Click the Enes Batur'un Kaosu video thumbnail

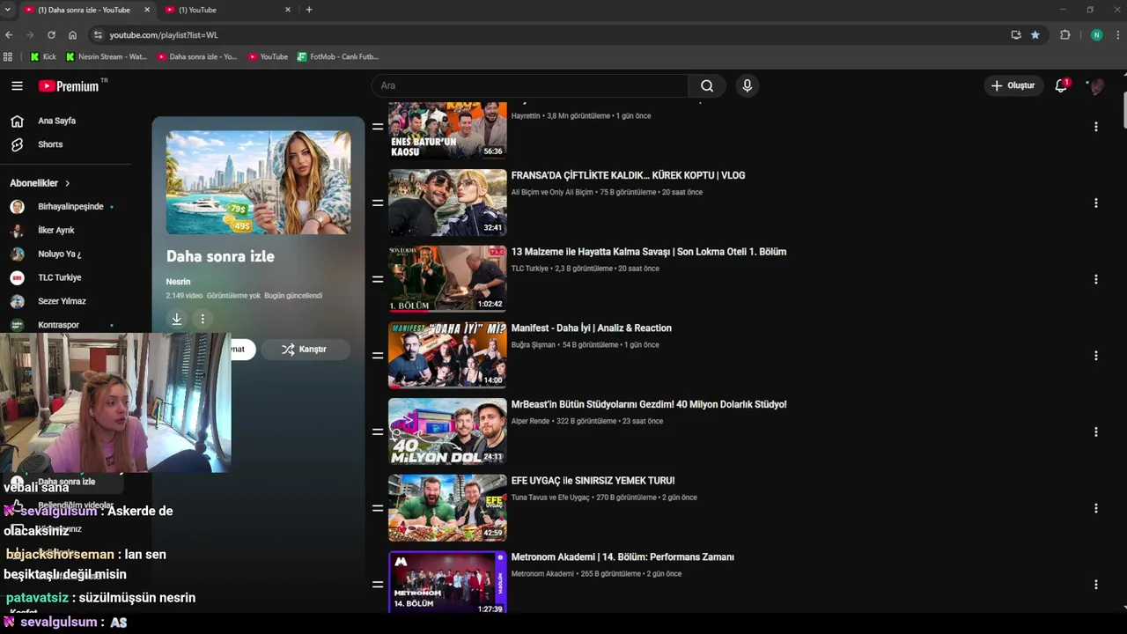[447, 130]
